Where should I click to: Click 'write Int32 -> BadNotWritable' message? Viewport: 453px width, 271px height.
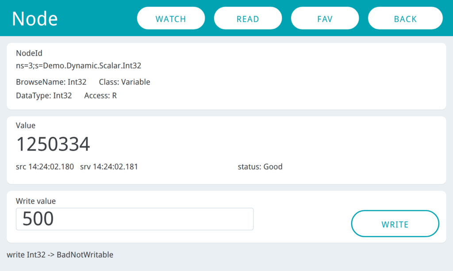[60, 255]
